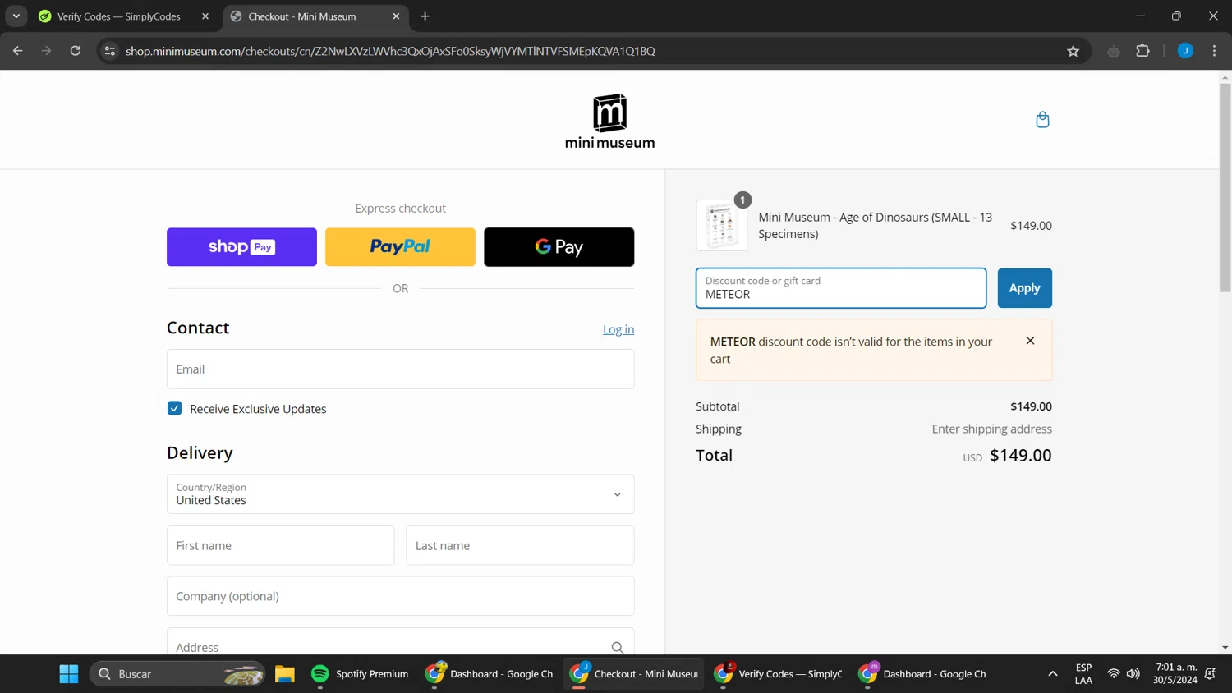Viewport: 1232px width, 693px height.
Task: Close the Checkout - Mini Museum tab
Action: point(396,16)
